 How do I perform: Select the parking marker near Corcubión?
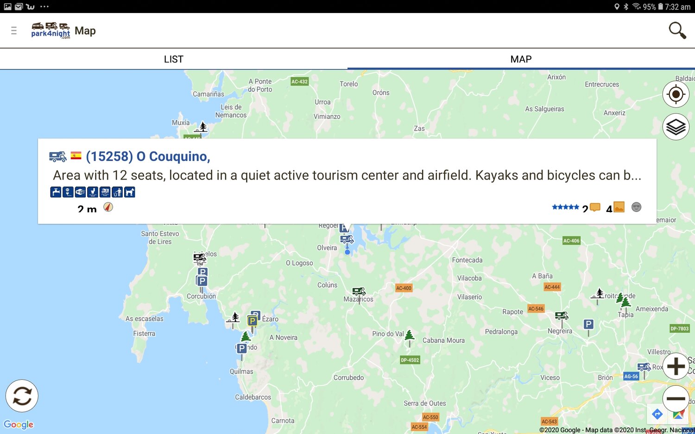pyautogui.click(x=202, y=281)
